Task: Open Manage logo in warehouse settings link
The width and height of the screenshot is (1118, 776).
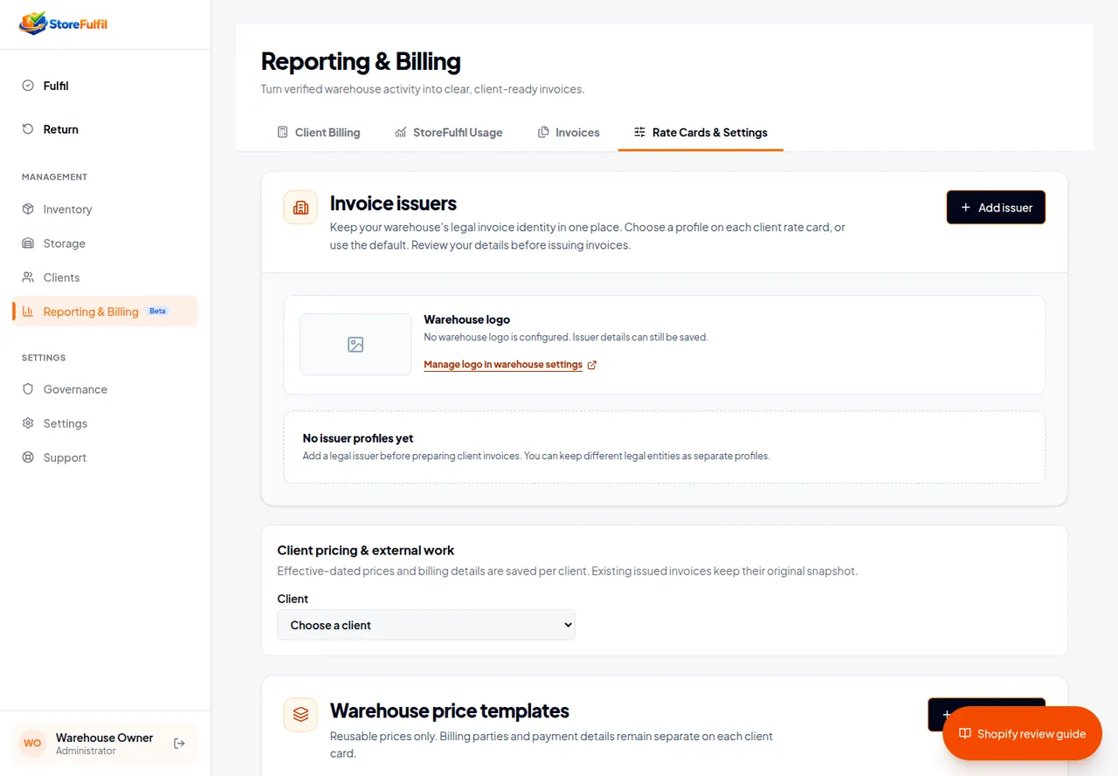Action: [503, 365]
